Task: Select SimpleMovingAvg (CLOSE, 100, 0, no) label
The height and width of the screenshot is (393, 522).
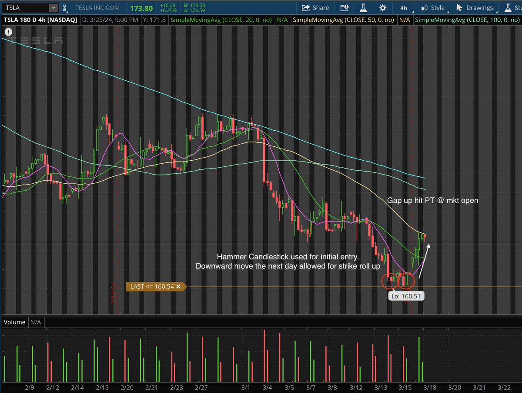Action: point(468,20)
